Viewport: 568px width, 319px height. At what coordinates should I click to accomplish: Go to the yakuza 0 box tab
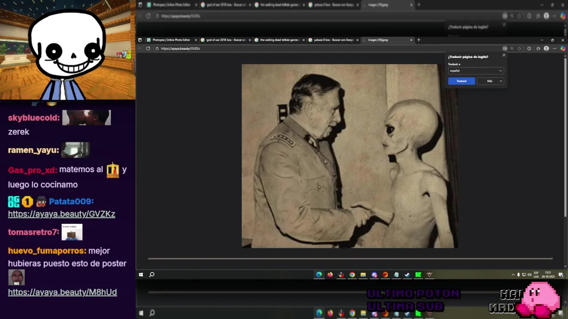[x=333, y=40]
